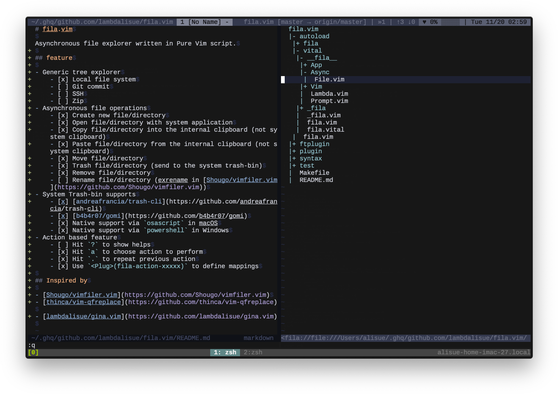Click the alisue-home-imac-27.local hostname
The image size is (558, 394).
tap(484, 352)
